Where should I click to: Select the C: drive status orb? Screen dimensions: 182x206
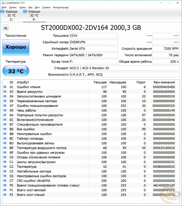pos(3,12)
